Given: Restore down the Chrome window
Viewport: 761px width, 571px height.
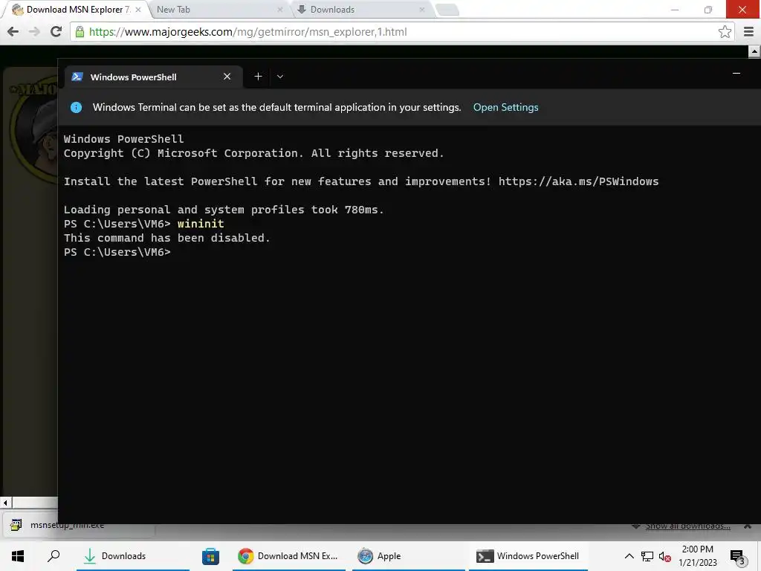Looking at the screenshot, I should [x=708, y=9].
